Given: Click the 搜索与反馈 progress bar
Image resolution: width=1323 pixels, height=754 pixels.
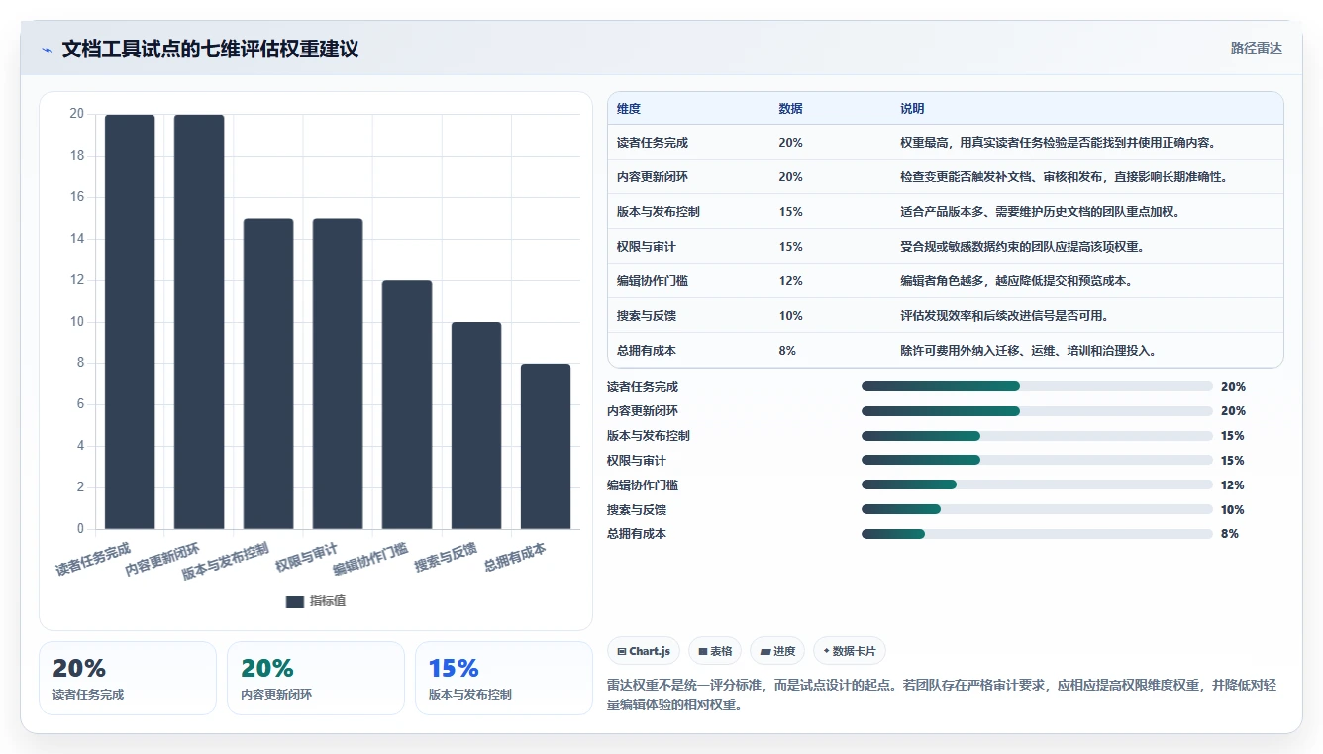Looking at the screenshot, I should coord(1037,509).
